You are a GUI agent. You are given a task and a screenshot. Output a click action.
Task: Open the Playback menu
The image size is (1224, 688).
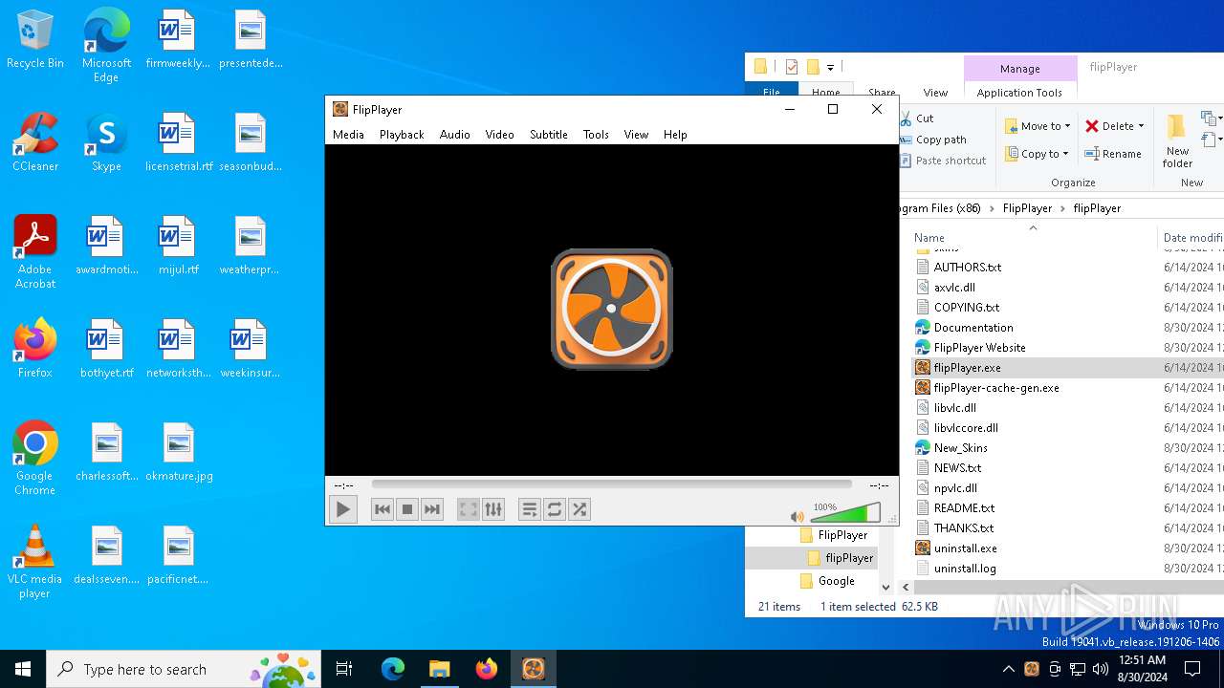402,135
